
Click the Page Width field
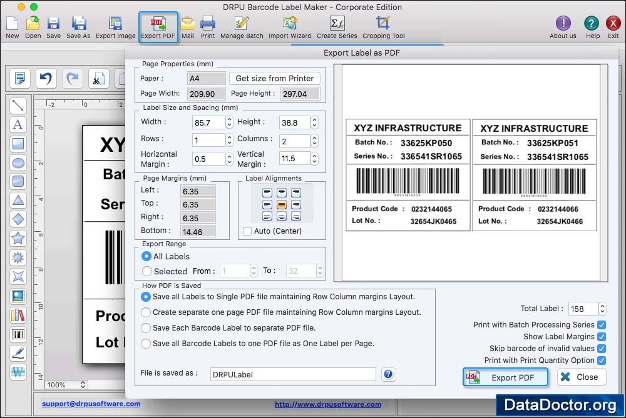tap(207, 94)
